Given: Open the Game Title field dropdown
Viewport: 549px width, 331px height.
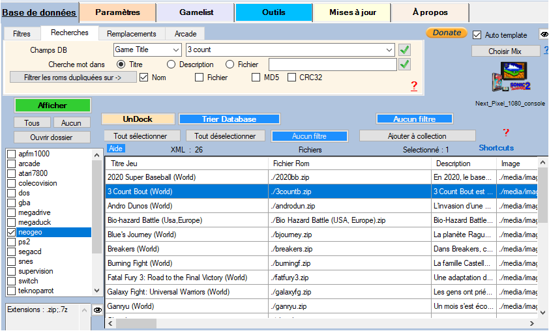Looking at the screenshot, I should (176, 50).
